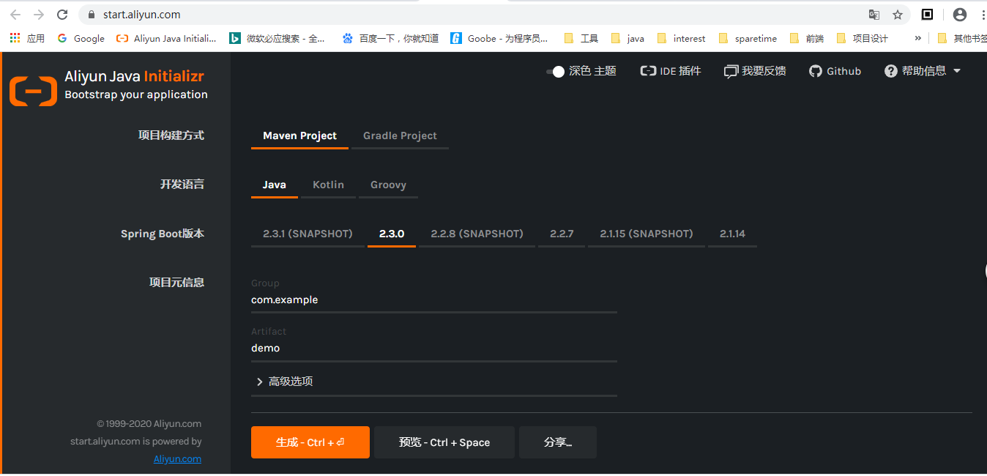Click the Aliyun logo icon
Screen dimensions: 987x476
[33, 92]
